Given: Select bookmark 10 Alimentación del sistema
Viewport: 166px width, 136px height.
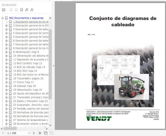Looking at the screenshot, I should coord(31,56).
